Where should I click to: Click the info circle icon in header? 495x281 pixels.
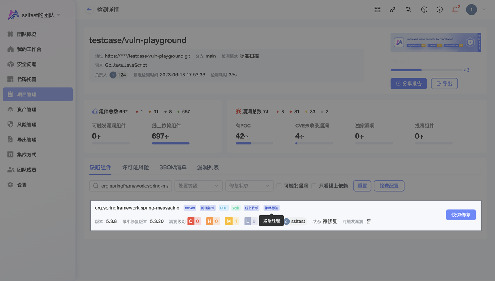(x=440, y=10)
